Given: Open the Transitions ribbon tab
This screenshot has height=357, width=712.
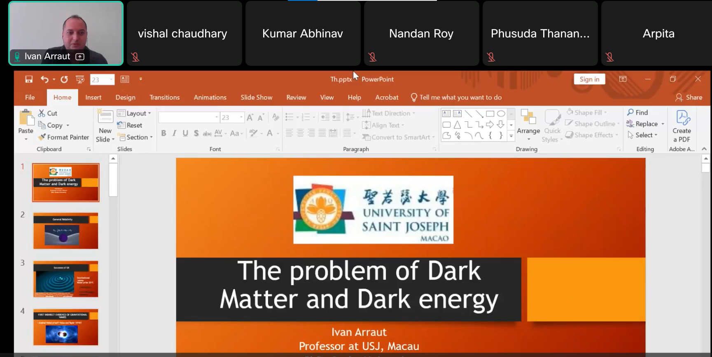Looking at the screenshot, I should pos(164,97).
